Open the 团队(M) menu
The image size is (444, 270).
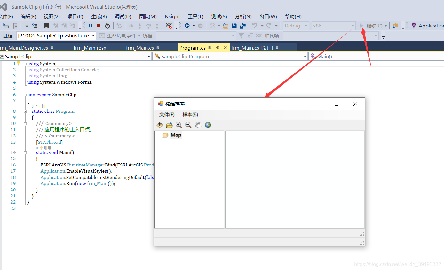coord(148,17)
